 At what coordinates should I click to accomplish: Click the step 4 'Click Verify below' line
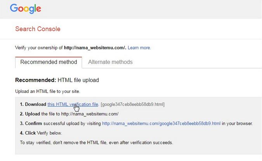click(x=41, y=133)
